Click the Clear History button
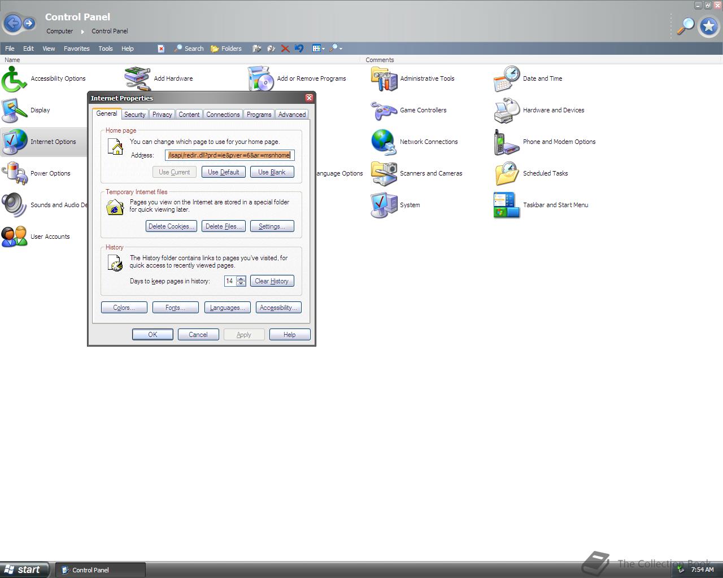The image size is (723, 578). click(x=272, y=281)
